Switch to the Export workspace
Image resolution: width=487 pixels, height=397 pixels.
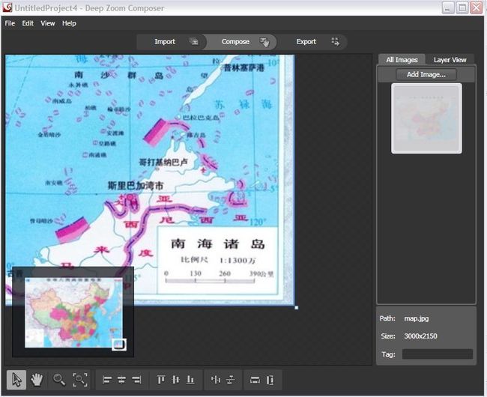click(x=312, y=42)
